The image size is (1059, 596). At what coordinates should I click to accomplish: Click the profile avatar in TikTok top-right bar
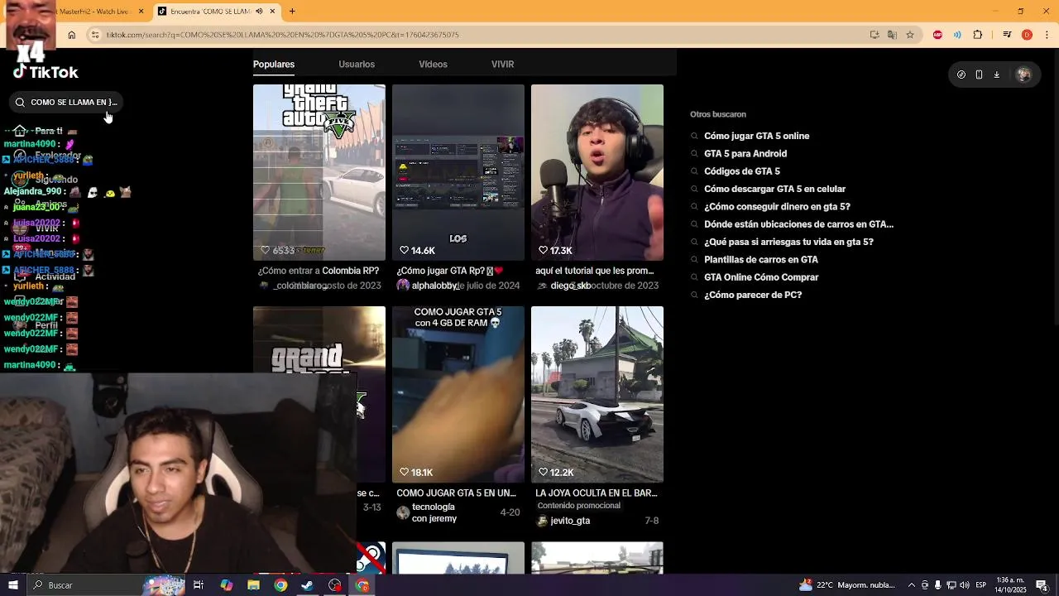1023,74
